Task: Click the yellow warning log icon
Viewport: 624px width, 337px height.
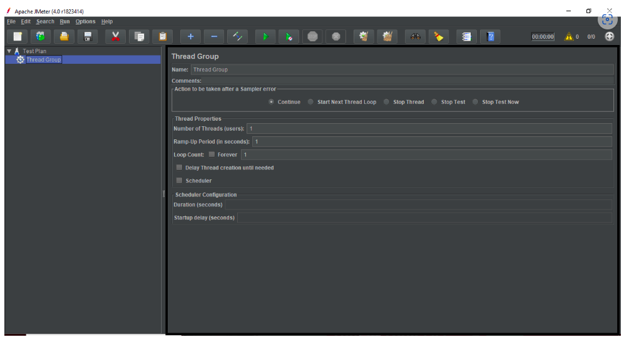Action: [569, 37]
